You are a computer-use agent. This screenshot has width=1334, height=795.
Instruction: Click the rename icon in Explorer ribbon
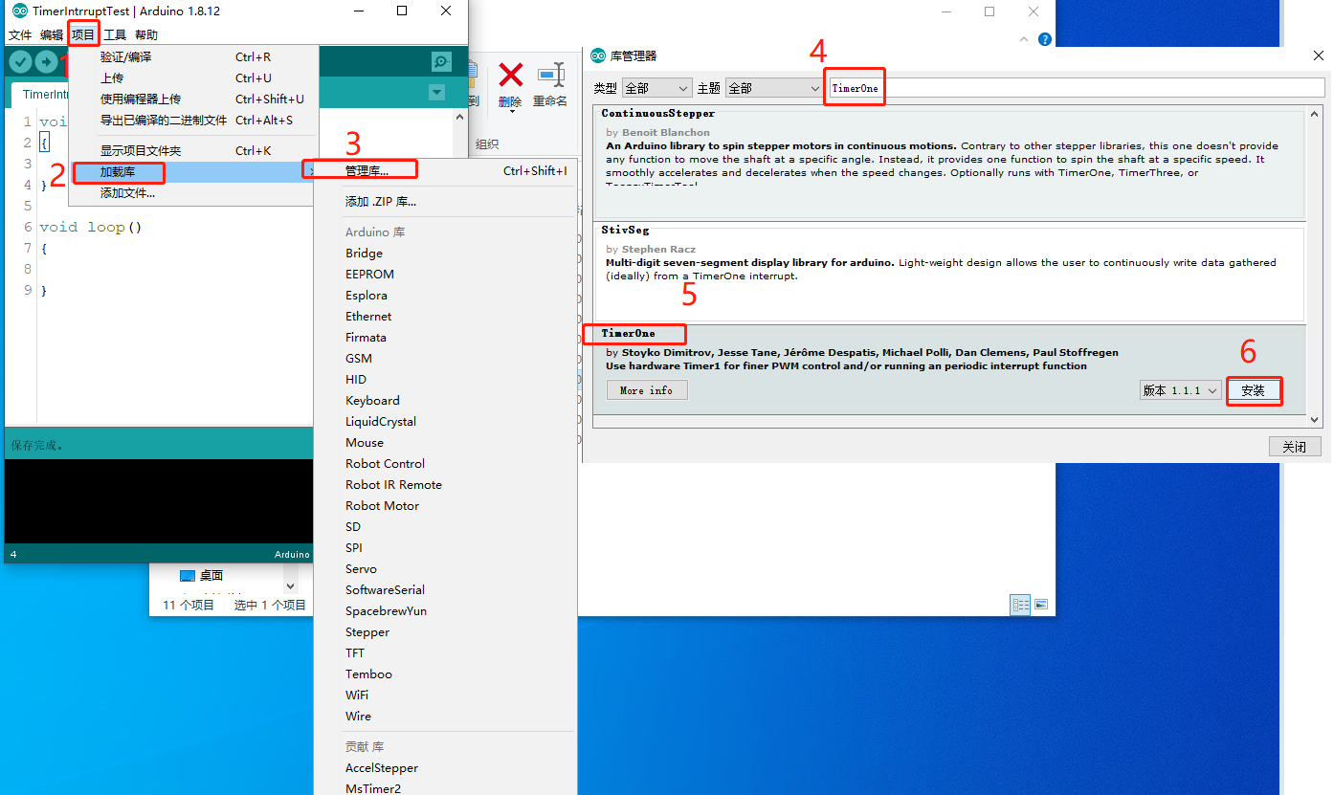tap(551, 75)
